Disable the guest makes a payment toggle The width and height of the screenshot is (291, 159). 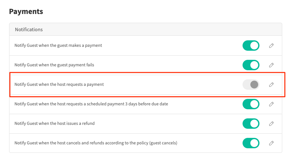click(251, 46)
